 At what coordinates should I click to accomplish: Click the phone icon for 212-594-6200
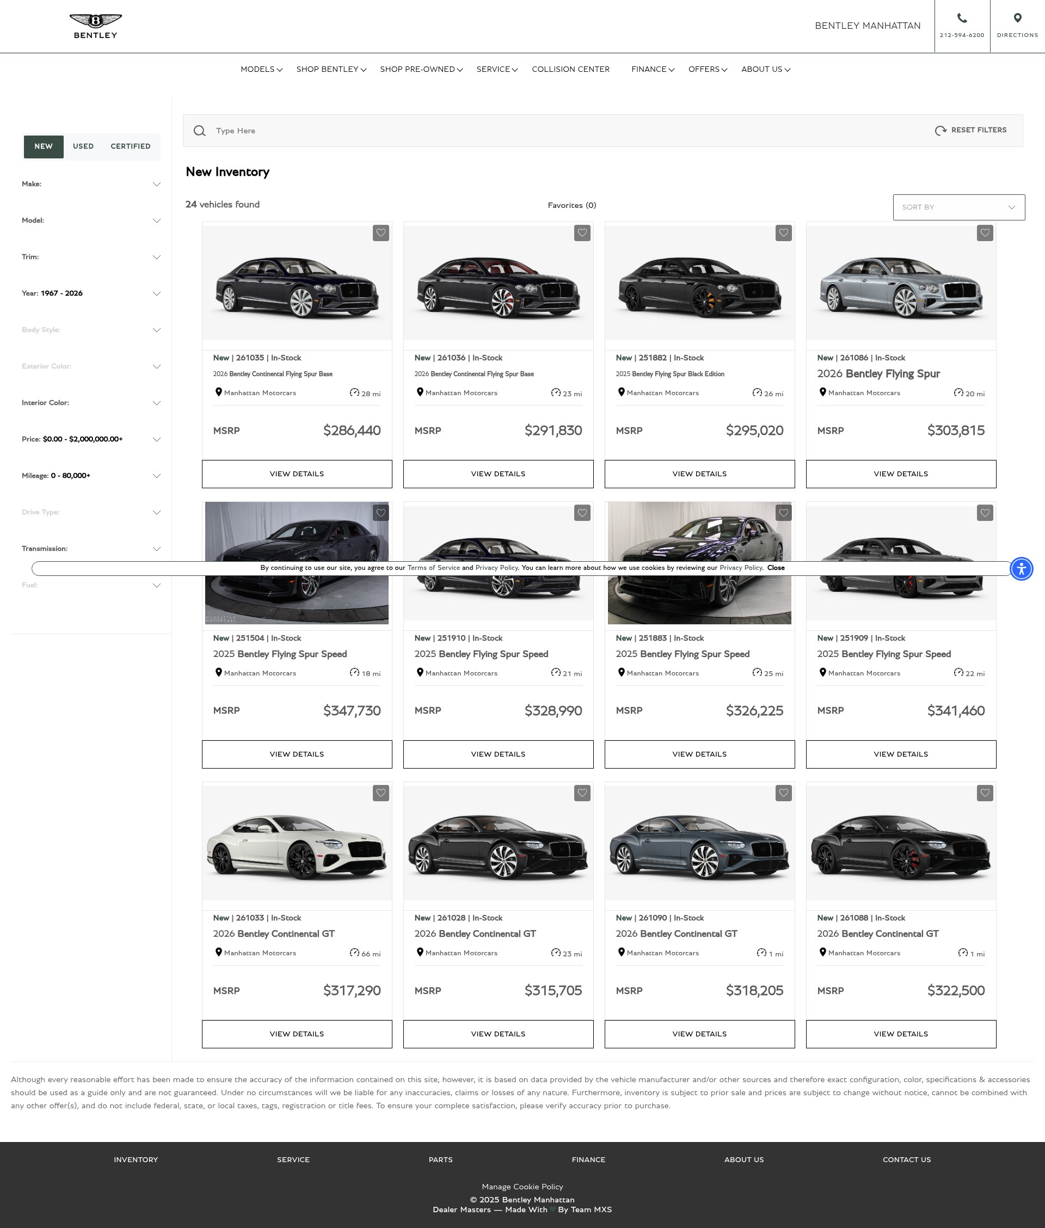pyautogui.click(x=962, y=19)
